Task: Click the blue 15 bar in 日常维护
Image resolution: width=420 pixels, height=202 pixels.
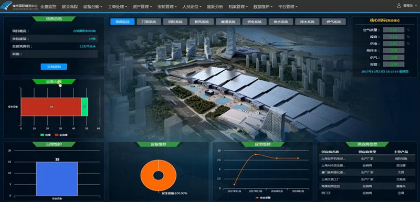Action: [57, 178]
